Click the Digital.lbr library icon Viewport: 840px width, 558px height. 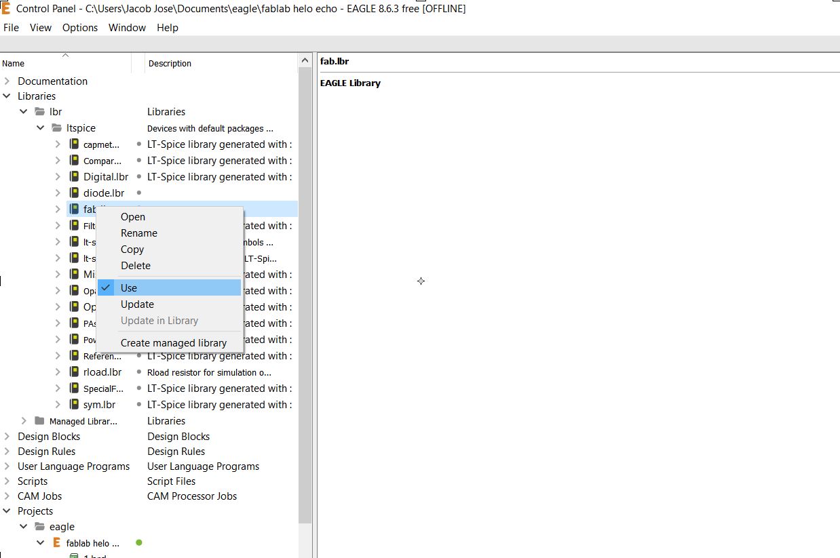pos(74,176)
